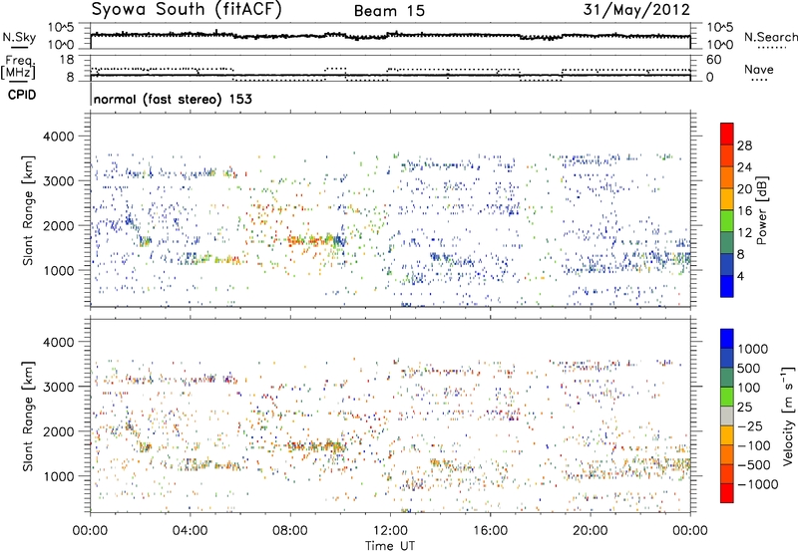This screenshot has height=552, width=798.
Task: Click the dotted line sample under N.Search
Action: [x=772, y=47]
